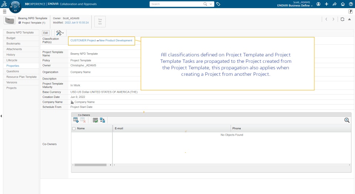This screenshot has height=194, width=355.
Task: Click the pop-out panel icon
Action: pos(351,11)
